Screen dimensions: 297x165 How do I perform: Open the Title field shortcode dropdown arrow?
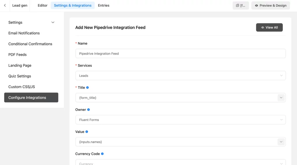[x=281, y=98]
